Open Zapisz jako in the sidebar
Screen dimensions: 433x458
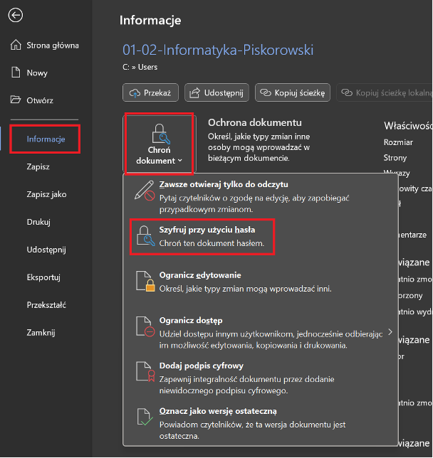[x=46, y=194]
